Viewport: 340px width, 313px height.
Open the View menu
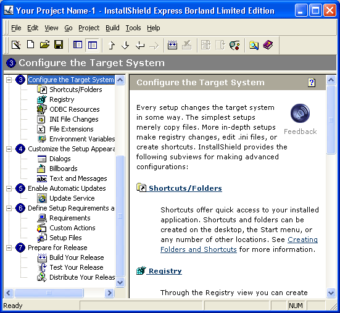tap(51, 28)
